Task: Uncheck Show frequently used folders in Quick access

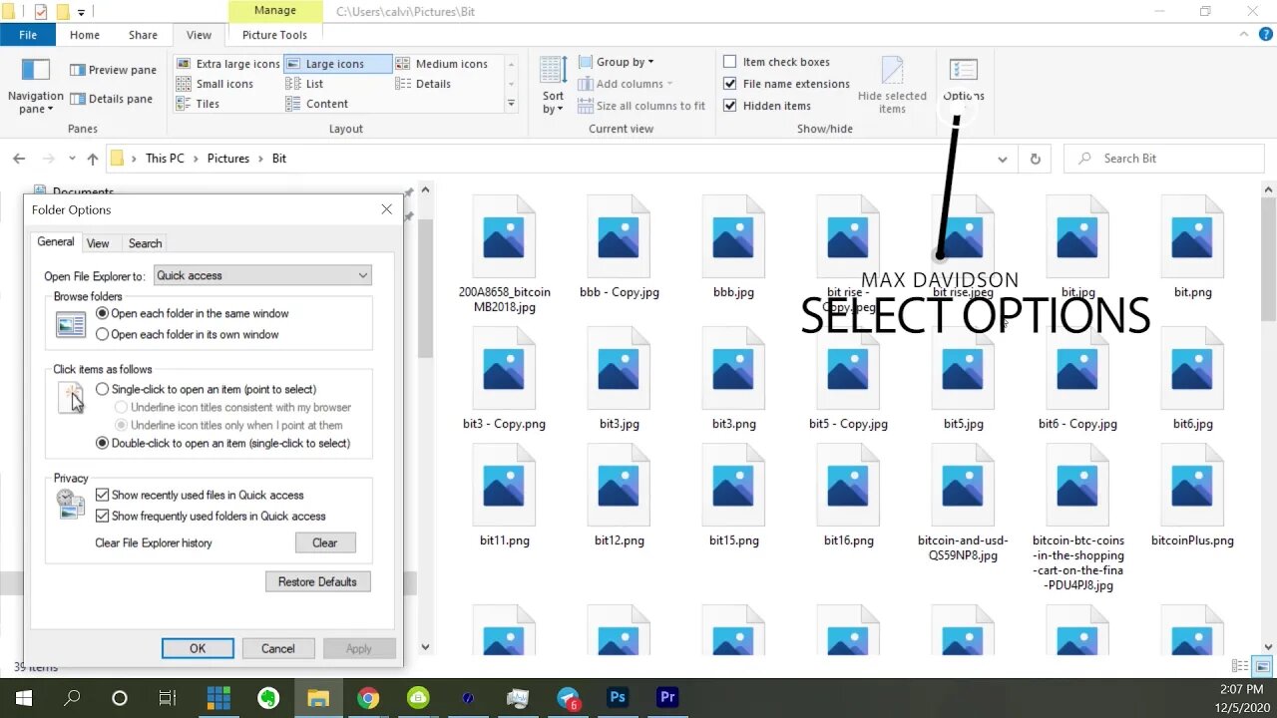Action: click(x=211, y=516)
